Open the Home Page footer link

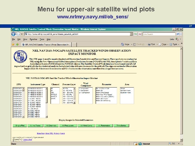pos(41,133)
